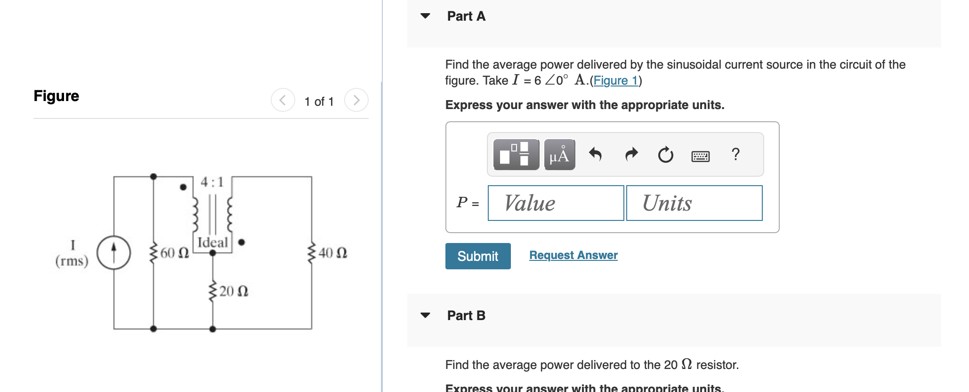The image size is (969, 392).
Task: Expand the Part B disclosure triangle
Action: [x=425, y=315]
